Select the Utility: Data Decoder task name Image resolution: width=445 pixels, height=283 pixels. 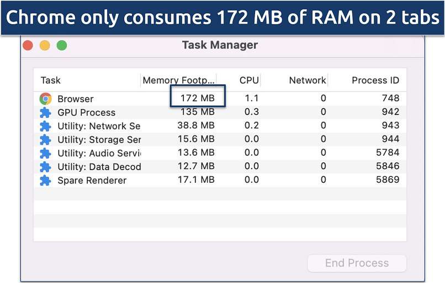[99, 167]
